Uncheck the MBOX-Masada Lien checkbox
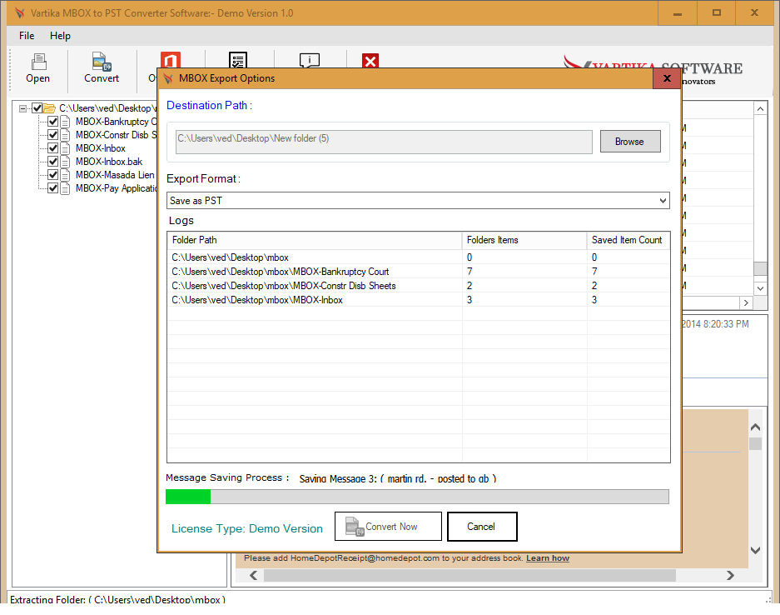This screenshot has height=615, width=780. (52, 175)
